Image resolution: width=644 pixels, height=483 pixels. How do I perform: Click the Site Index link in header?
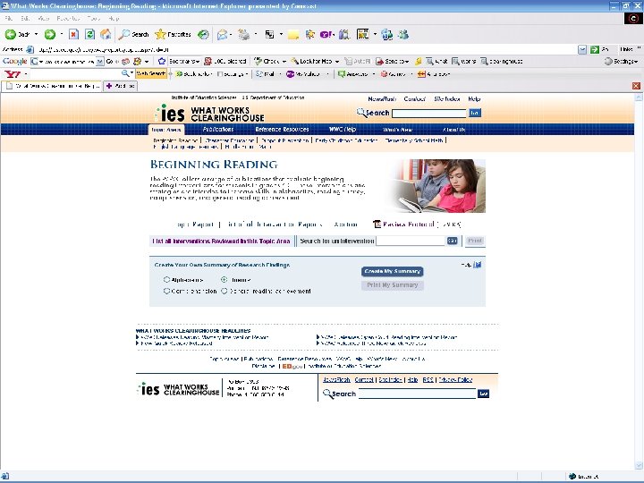(x=447, y=99)
